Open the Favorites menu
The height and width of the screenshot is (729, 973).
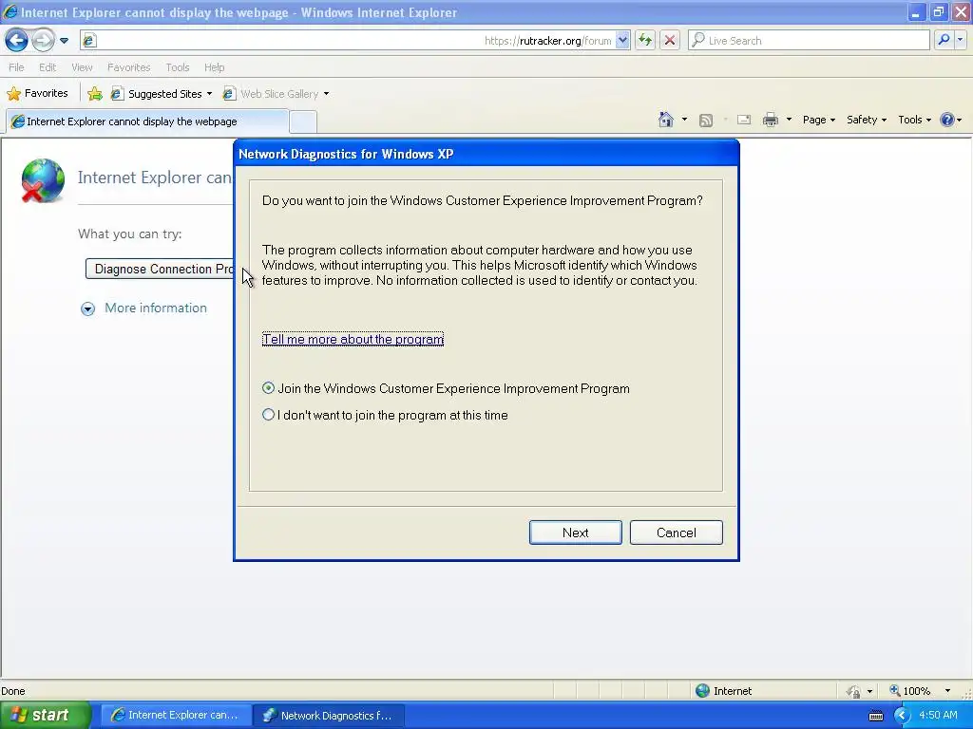pyautogui.click(x=128, y=67)
